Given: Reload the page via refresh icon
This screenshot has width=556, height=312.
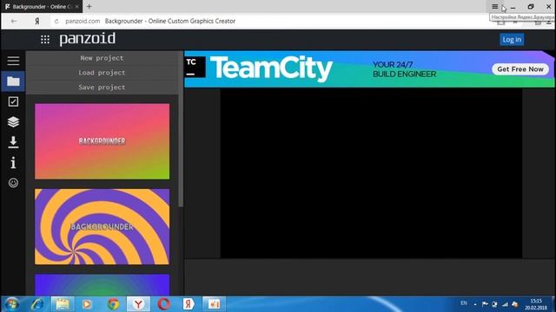Looking at the screenshot, I should click(56, 21).
